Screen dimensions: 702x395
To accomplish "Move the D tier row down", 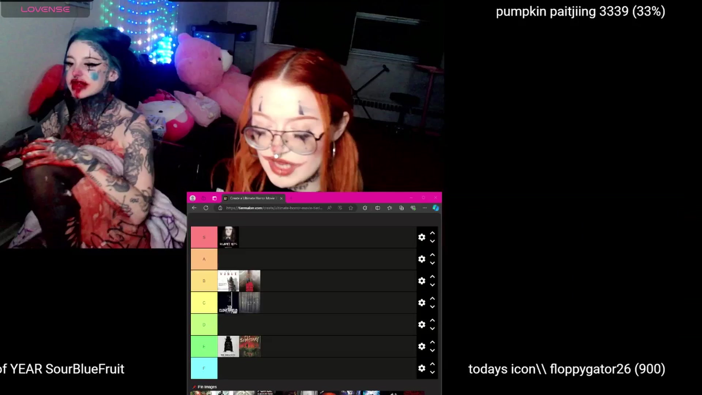I will pyautogui.click(x=433, y=329).
